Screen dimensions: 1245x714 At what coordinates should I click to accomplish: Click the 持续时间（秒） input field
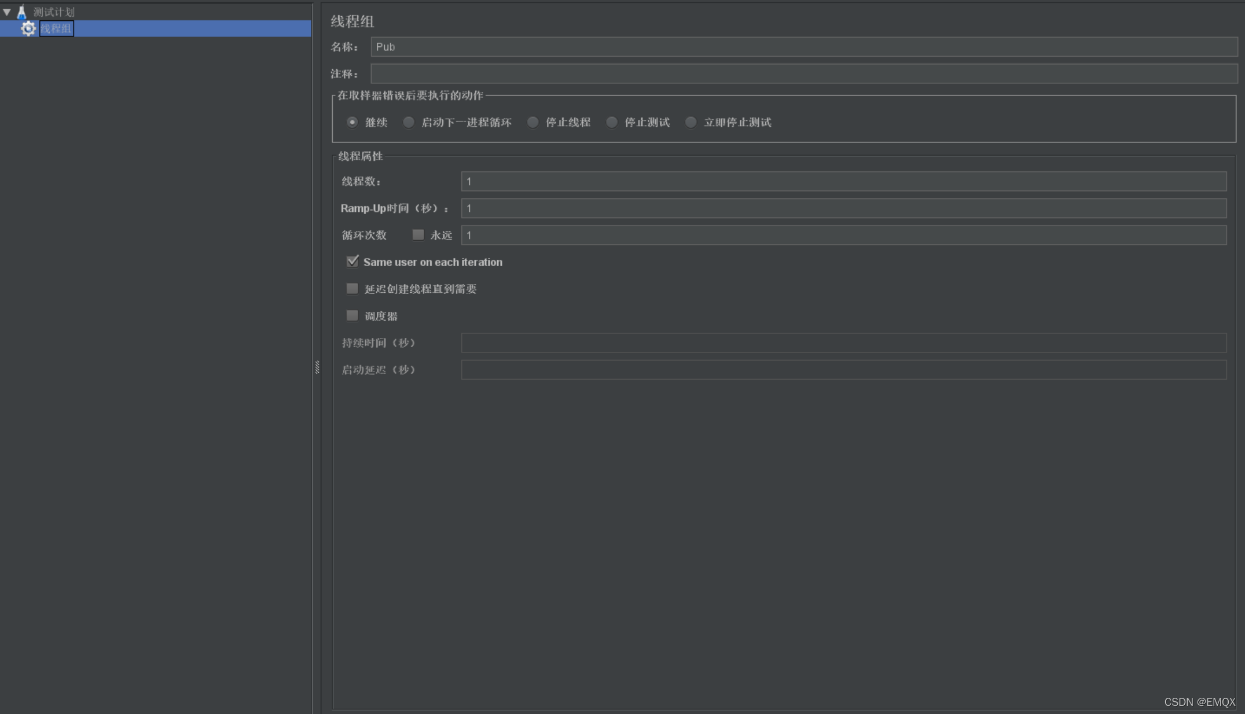[x=843, y=343]
